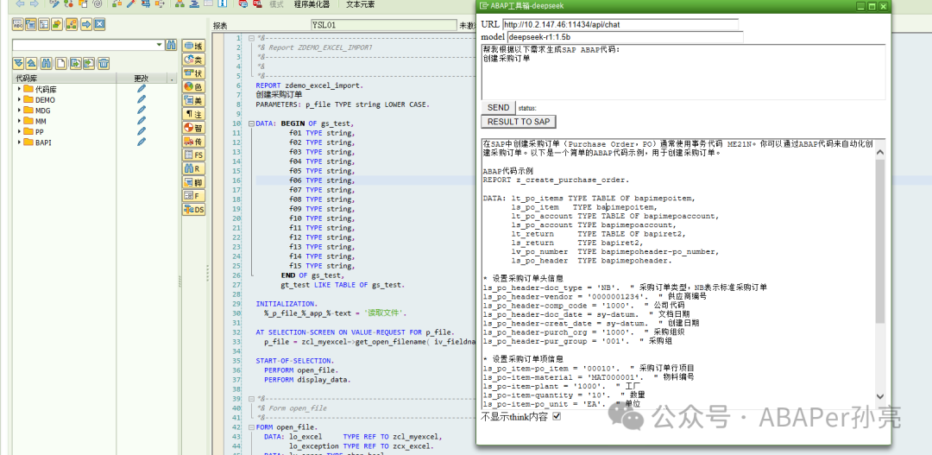Click the RESULT TO SAP button
Viewport: 932px width, 455px height.
point(519,122)
